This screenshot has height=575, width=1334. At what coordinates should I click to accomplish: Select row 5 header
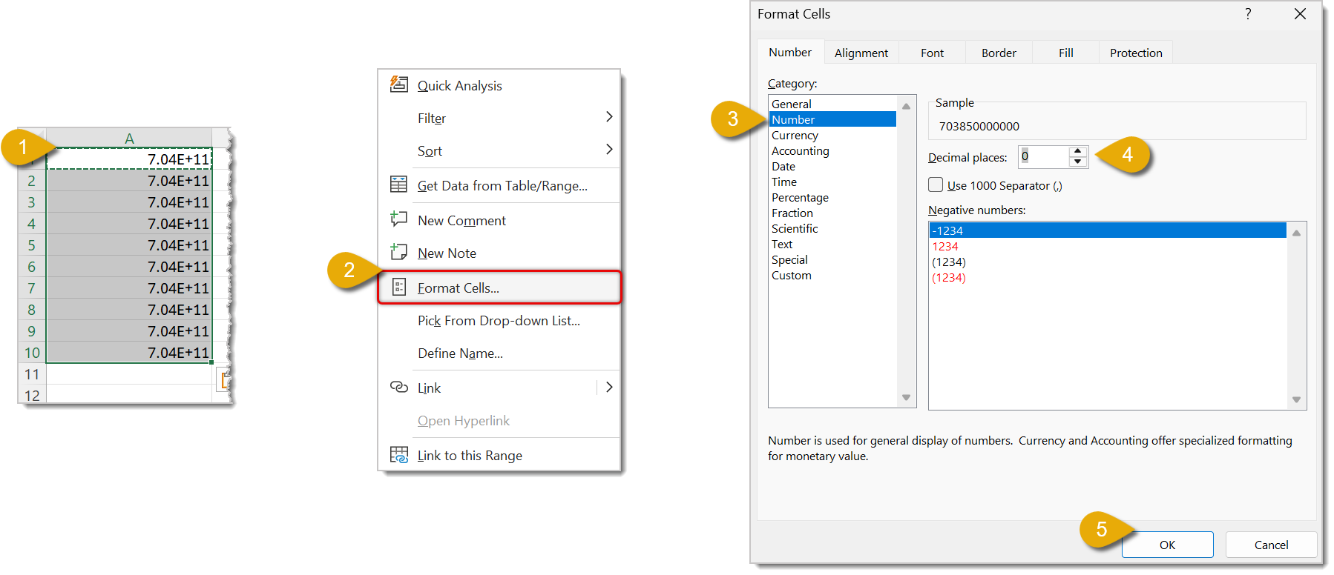coord(32,245)
